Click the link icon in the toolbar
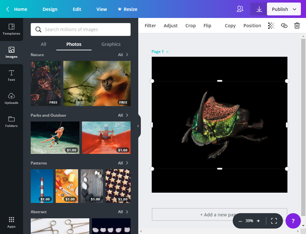The height and width of the screenshot is (234, 306). pyautogui.click(x=284, y=25)
